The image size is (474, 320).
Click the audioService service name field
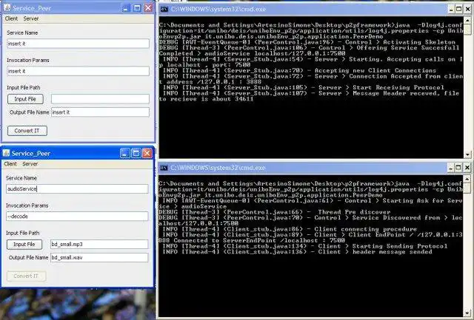point(77,188)
